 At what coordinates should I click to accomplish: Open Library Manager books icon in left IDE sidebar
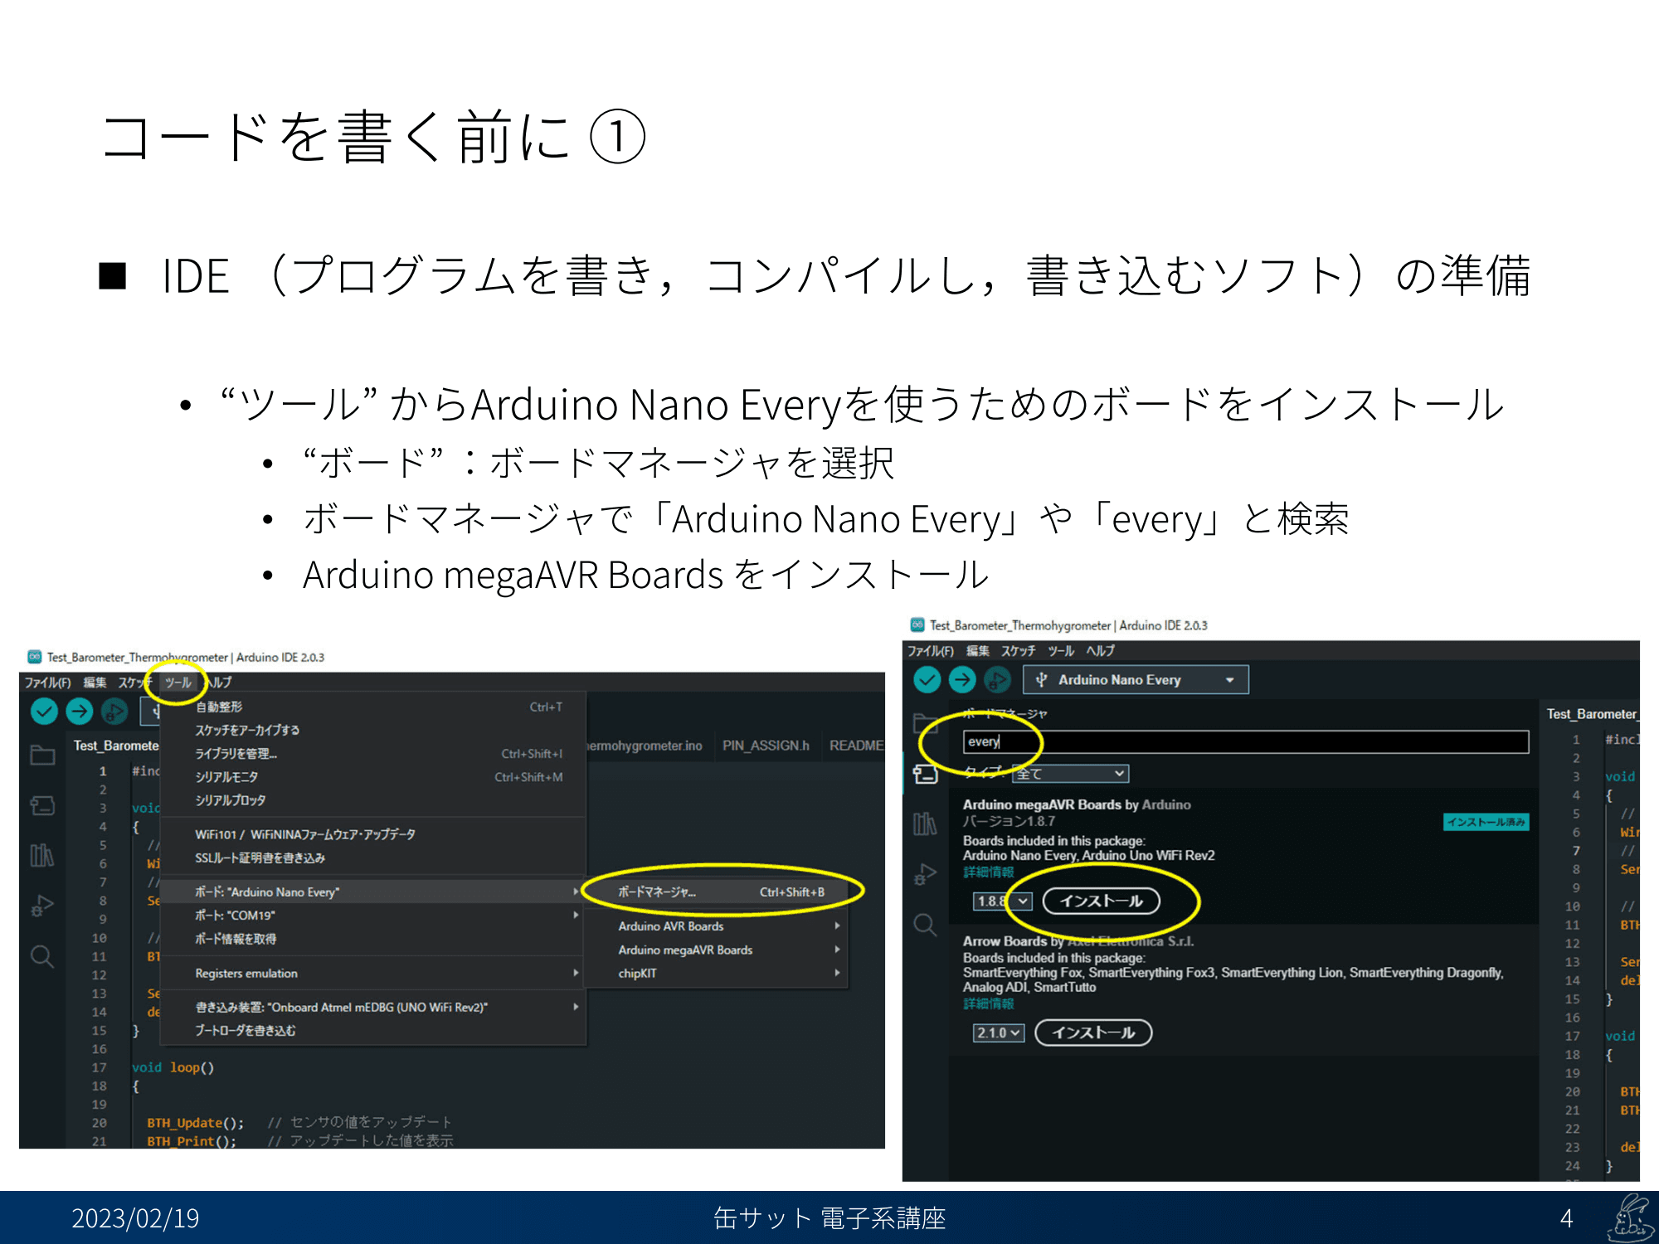[x=42, y=855]
